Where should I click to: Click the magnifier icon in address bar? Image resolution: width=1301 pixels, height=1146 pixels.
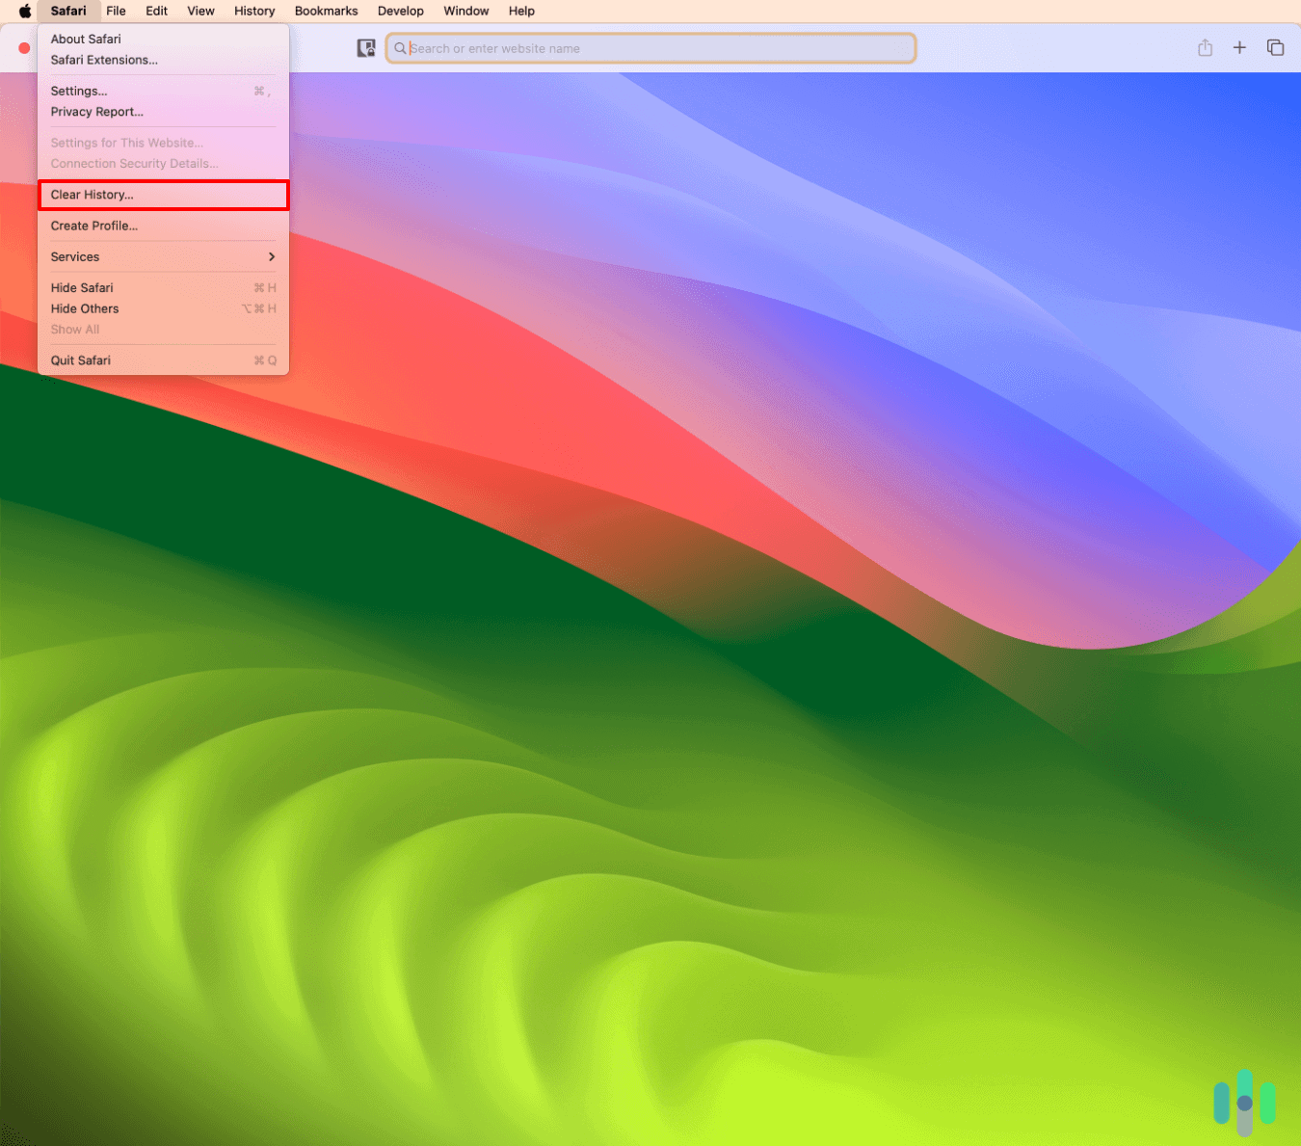(400, 48)
